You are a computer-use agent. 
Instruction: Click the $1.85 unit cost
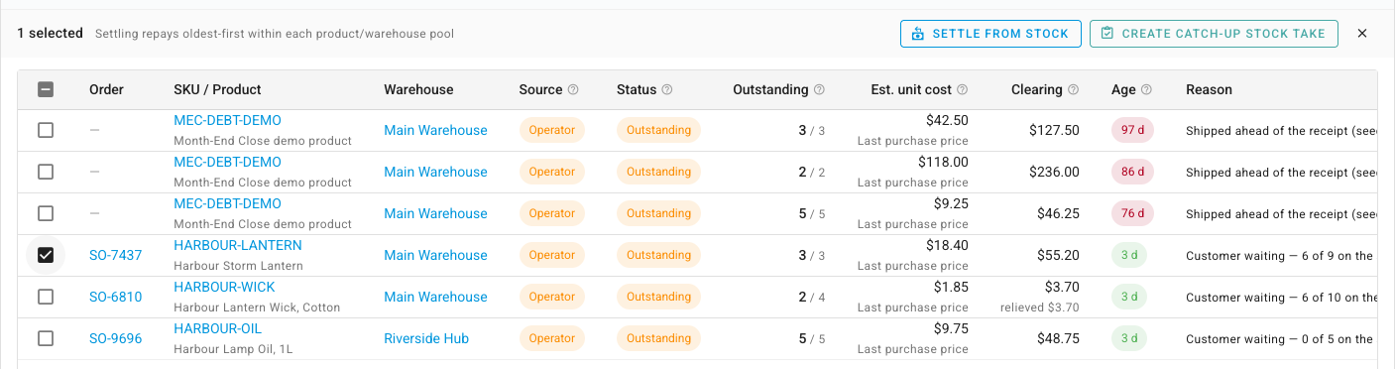(x=951, y=287)
